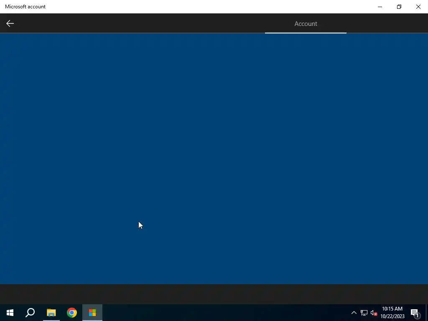Open the clock showing 10:15 AM
Screen dimensions: 428x321
[392, 313]
